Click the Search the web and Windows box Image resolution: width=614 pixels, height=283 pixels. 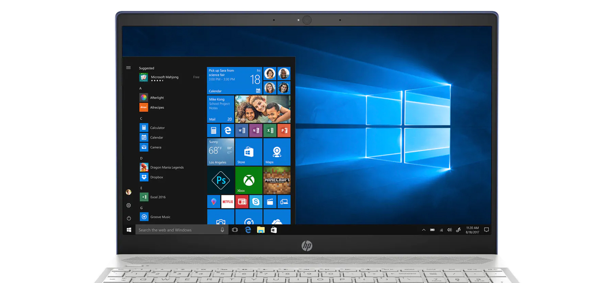click(181, 230)
